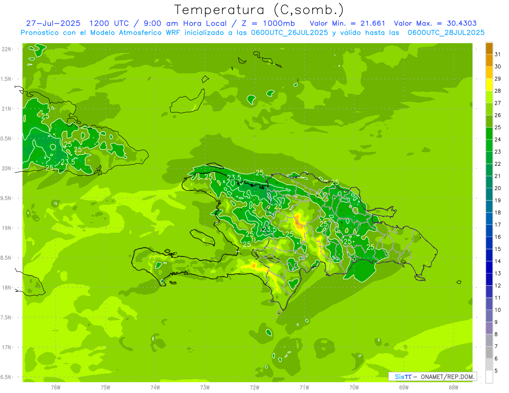
Task: Click the "26" color scale label
Action: pos(498,115)
